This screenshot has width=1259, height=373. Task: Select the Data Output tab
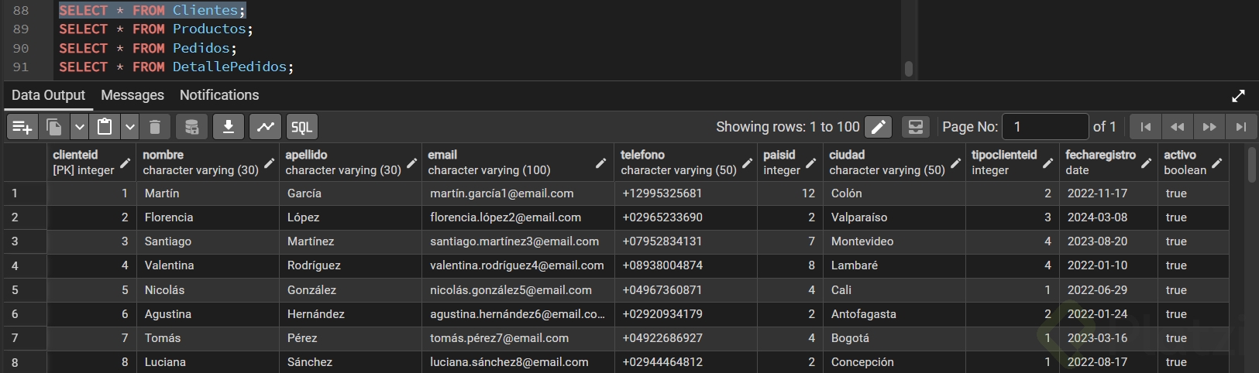click(48, 95)
